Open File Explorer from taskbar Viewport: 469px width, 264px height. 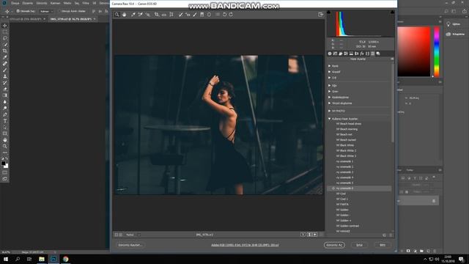42,259
